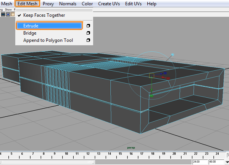Image resolution: width=229 pixels, height=165 pixels.
Task: Expand the arrow below the range fields
Action: click(x=227, y=162)
